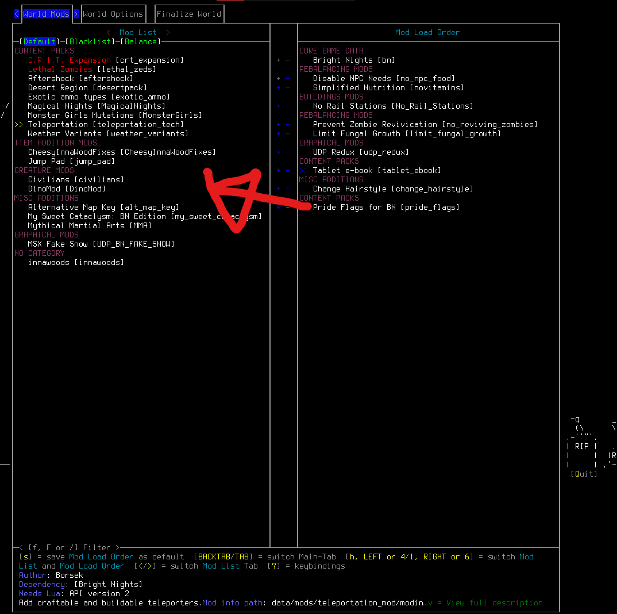Click red right arrow beside Mod List
This screenshot has width=617, height=614.
point(168,33)
